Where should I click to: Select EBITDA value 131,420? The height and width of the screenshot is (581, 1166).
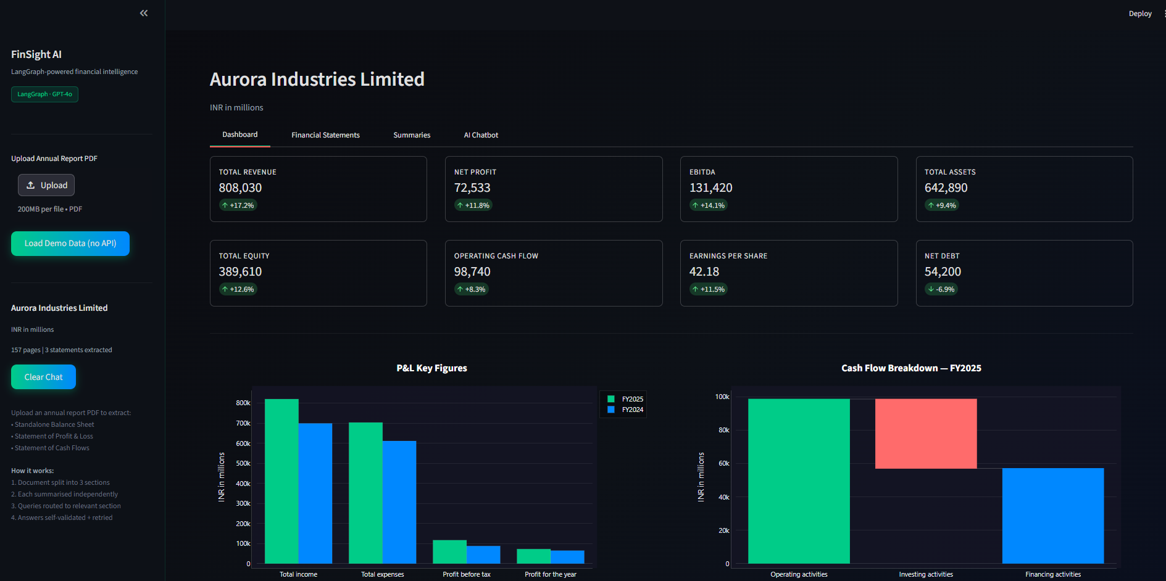711,187
